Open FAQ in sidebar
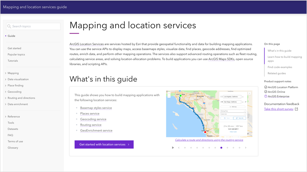The width and height of the screenshot is (307, 172). [10, 135]
